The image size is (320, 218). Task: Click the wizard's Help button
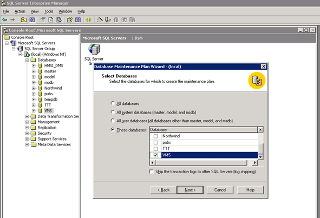(250, 190)
